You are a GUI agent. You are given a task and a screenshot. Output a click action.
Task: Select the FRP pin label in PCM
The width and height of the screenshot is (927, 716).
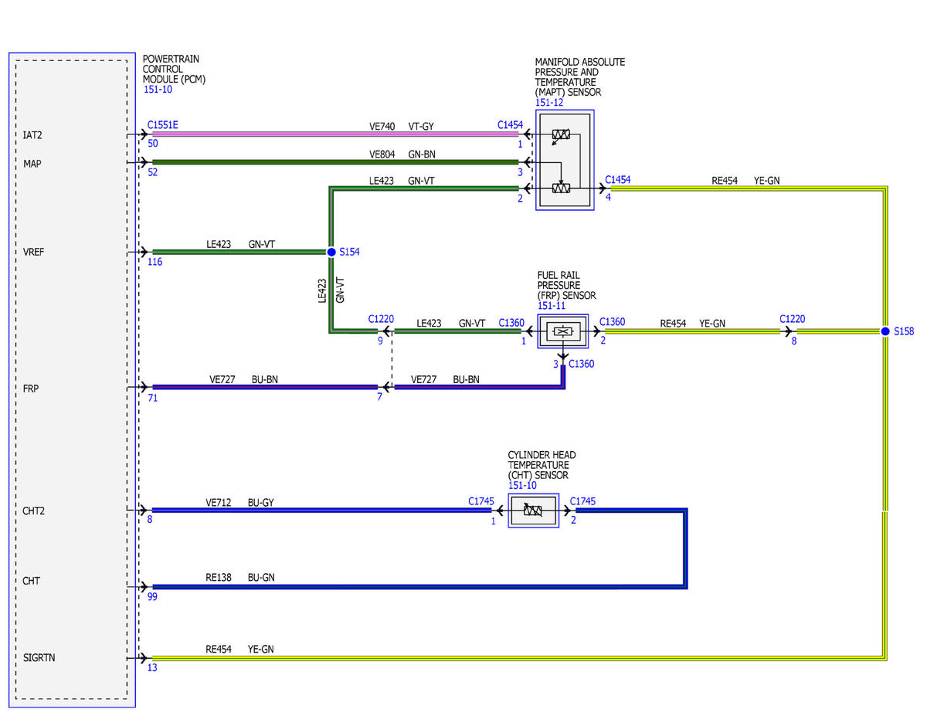pyautogui.click(x=32, y=389)
